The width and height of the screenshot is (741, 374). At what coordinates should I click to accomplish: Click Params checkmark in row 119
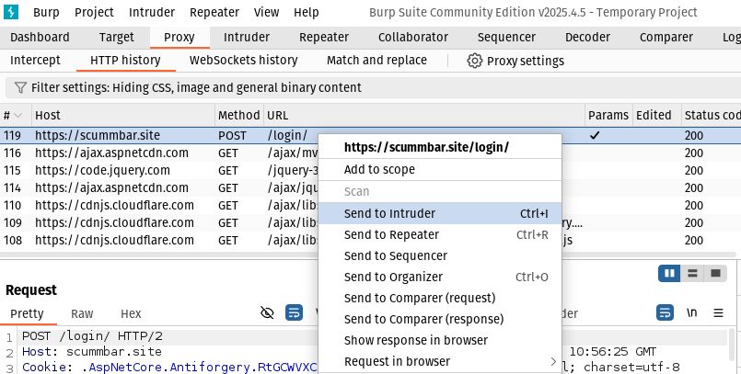click(x=595, y=136)
